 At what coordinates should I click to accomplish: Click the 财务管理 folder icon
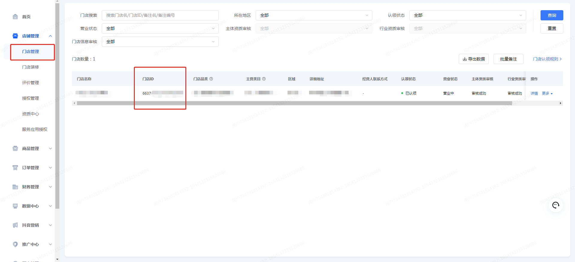tap(15, 187)
